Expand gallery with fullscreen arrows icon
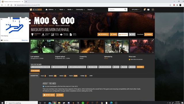This screenshot has width=184, height=104. tap(153, 40)
